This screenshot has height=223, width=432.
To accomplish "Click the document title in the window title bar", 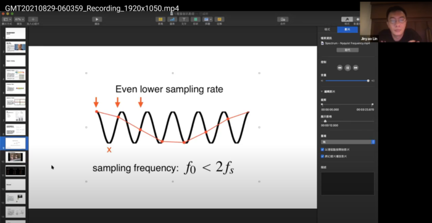I will [189, 14].
